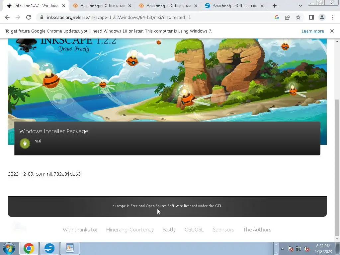This screenshot has width=340, height=255.
Task: Click the 2022-12-09 commit text
Action: (x=44, y=174)
